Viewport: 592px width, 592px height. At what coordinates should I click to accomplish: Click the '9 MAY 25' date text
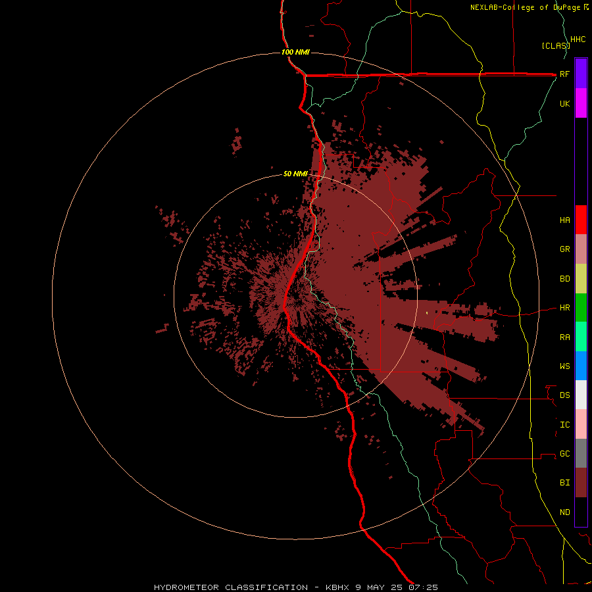(x=379, y=587)
